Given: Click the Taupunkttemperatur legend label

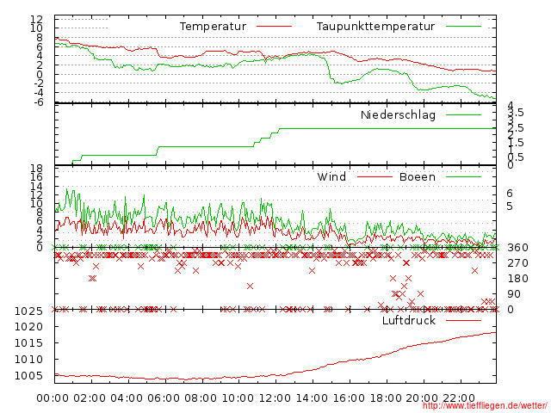Looking at the screenshot, I should [375, 27].
